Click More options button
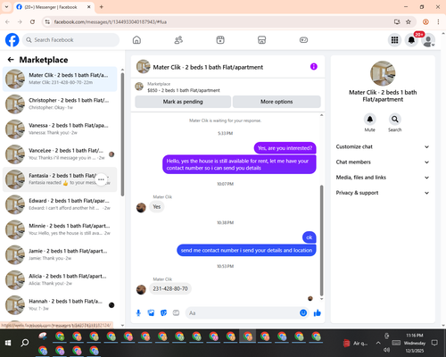Image resolution: width=446 pixels, height=357 pixels. [277, 102]
